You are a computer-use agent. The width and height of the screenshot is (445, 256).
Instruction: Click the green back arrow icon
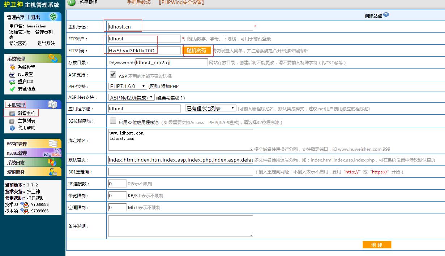(x=72, y=3)
